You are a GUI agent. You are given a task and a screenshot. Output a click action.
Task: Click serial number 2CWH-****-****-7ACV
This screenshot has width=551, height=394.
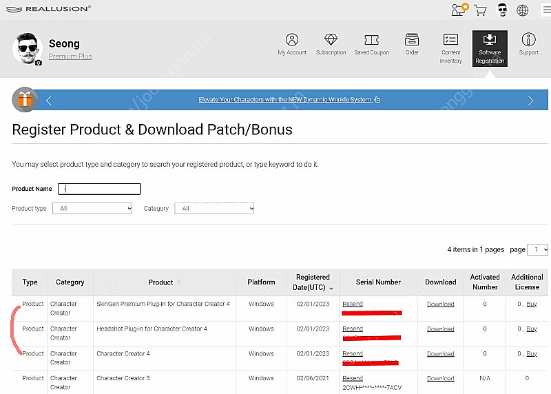click(x=372, y=387)
